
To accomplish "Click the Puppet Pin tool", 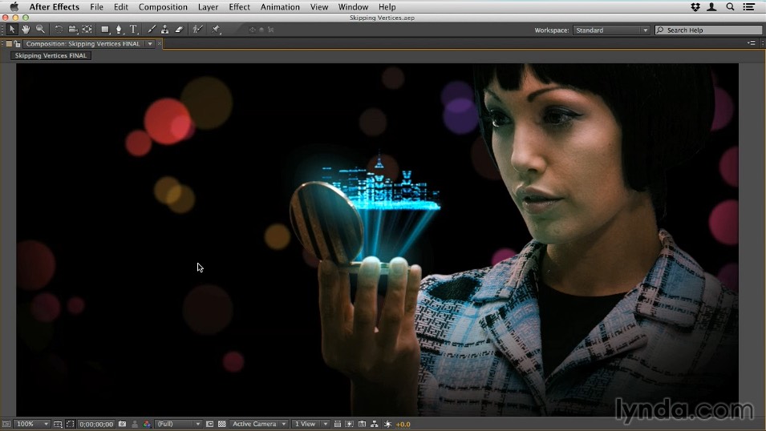I will pos(217,30).
